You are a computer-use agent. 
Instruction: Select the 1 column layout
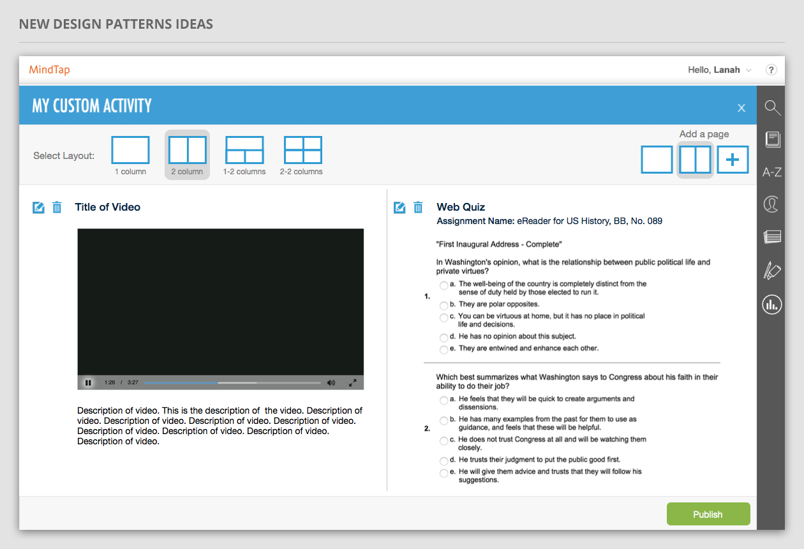point(130,151)
